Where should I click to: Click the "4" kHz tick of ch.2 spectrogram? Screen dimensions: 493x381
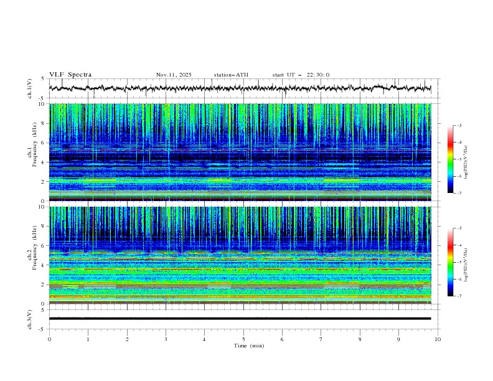click(x=44, y=265)
